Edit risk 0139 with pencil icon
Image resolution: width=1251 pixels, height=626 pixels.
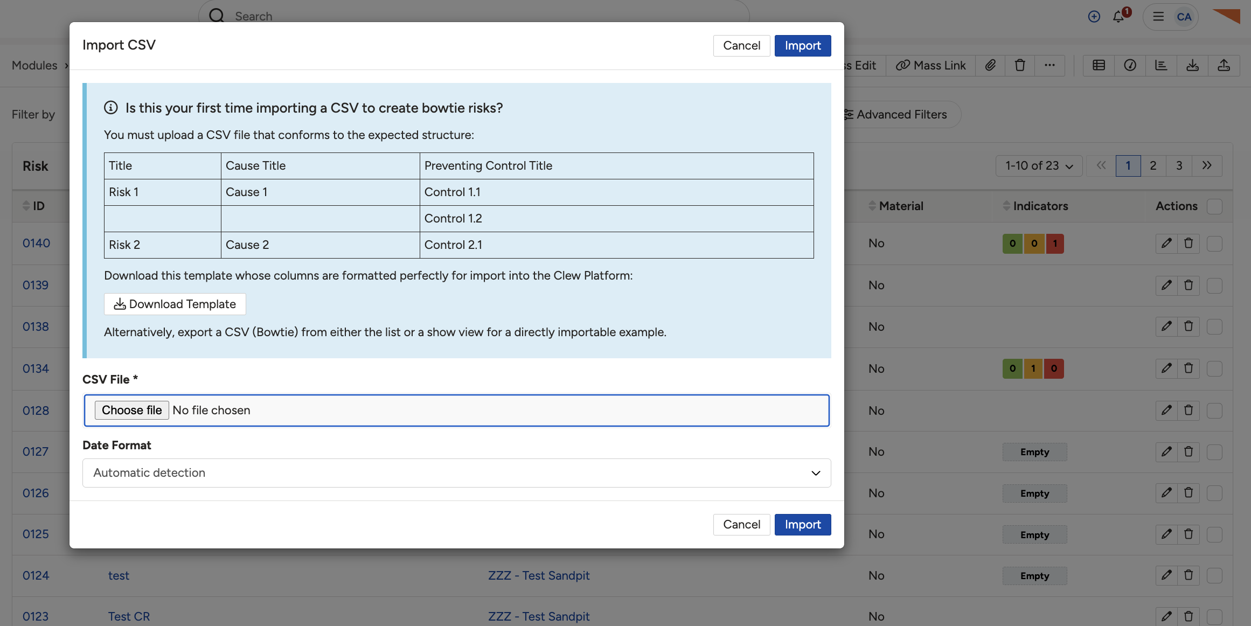coord(1166,286)
